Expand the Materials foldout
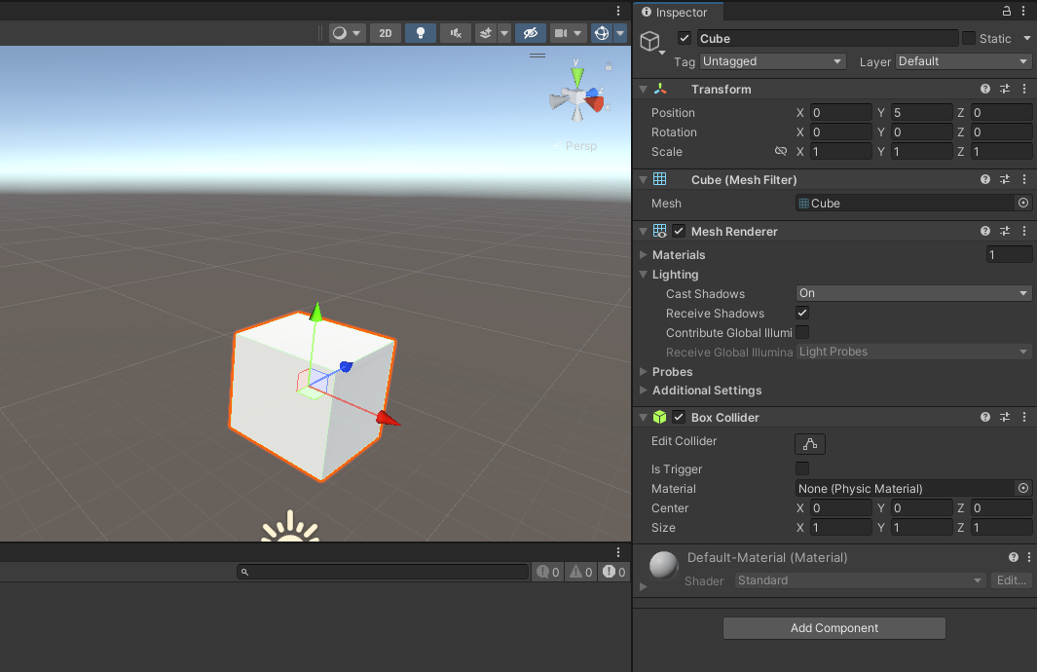Viewport: 1037px width, 672px height. coord(643,254)
